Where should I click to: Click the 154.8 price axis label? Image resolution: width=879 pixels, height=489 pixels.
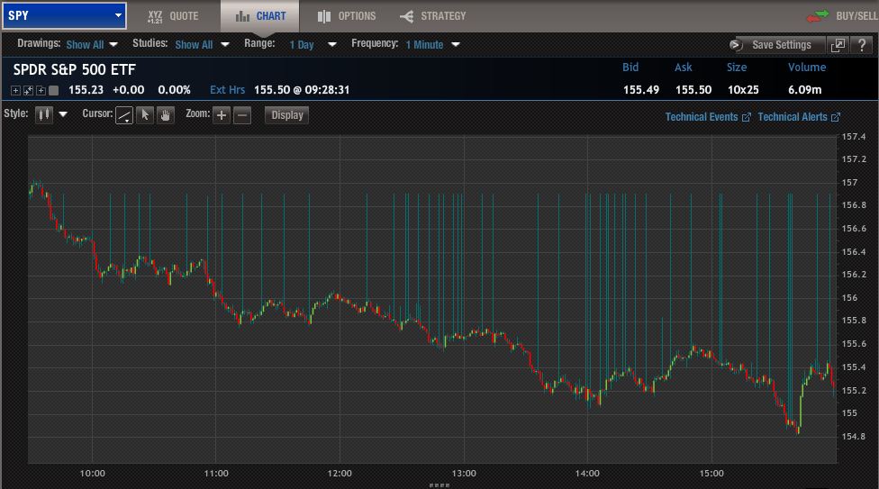pyautogui.click(x=853, y=436)
